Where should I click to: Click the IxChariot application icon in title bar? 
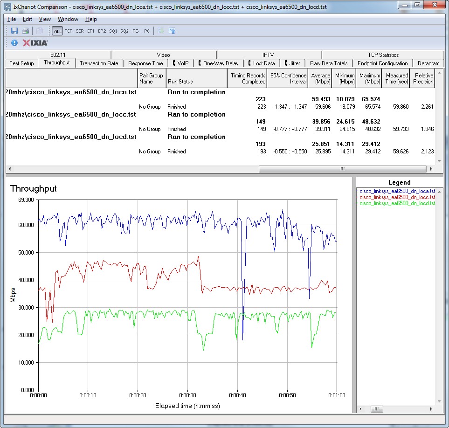(7, 7)
